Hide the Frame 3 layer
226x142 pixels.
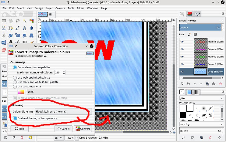click(x=182, y=56)
